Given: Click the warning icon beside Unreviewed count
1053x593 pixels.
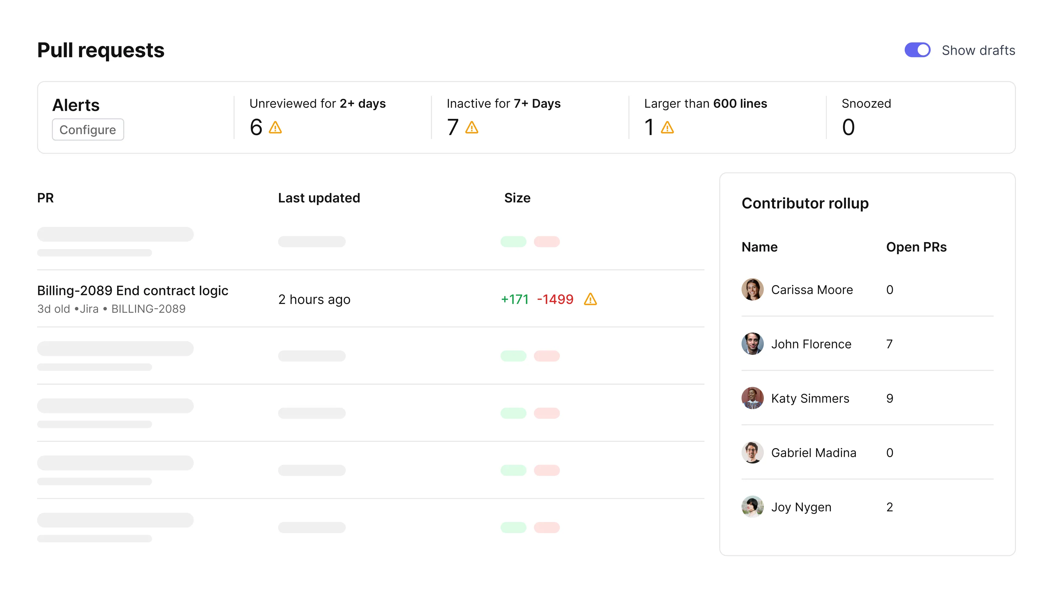Looking at the screenshot, I should tap(275, 128).
